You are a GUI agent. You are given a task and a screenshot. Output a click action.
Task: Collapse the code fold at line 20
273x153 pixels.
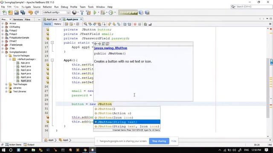point(52,60)
